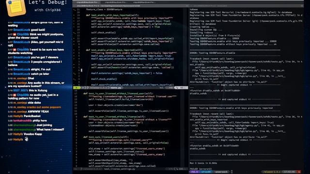The height and width of the screenshot is (174, 310).
Task: Click chat message 'What have I missed?'
Action: [x=50, y=130]
